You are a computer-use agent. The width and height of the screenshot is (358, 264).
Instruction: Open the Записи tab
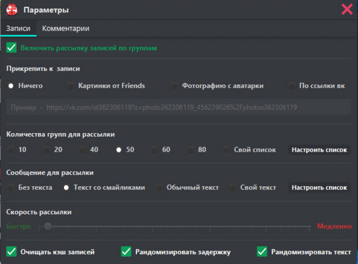pos(18,28)
